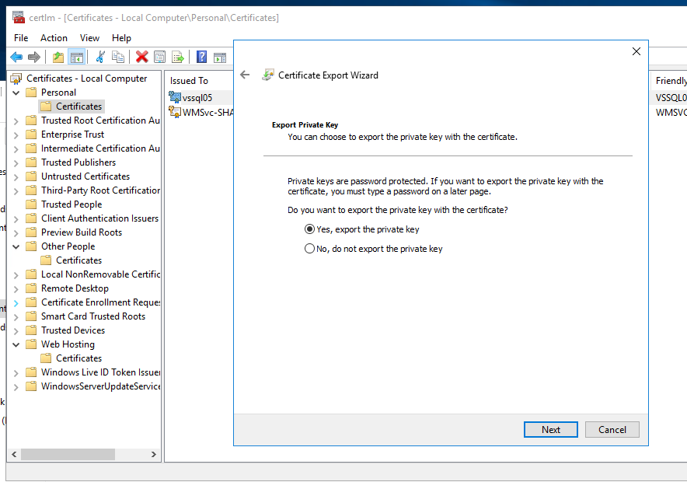Open the Action menu
Viewport: 687px width, 482px height.
(54, 37)
